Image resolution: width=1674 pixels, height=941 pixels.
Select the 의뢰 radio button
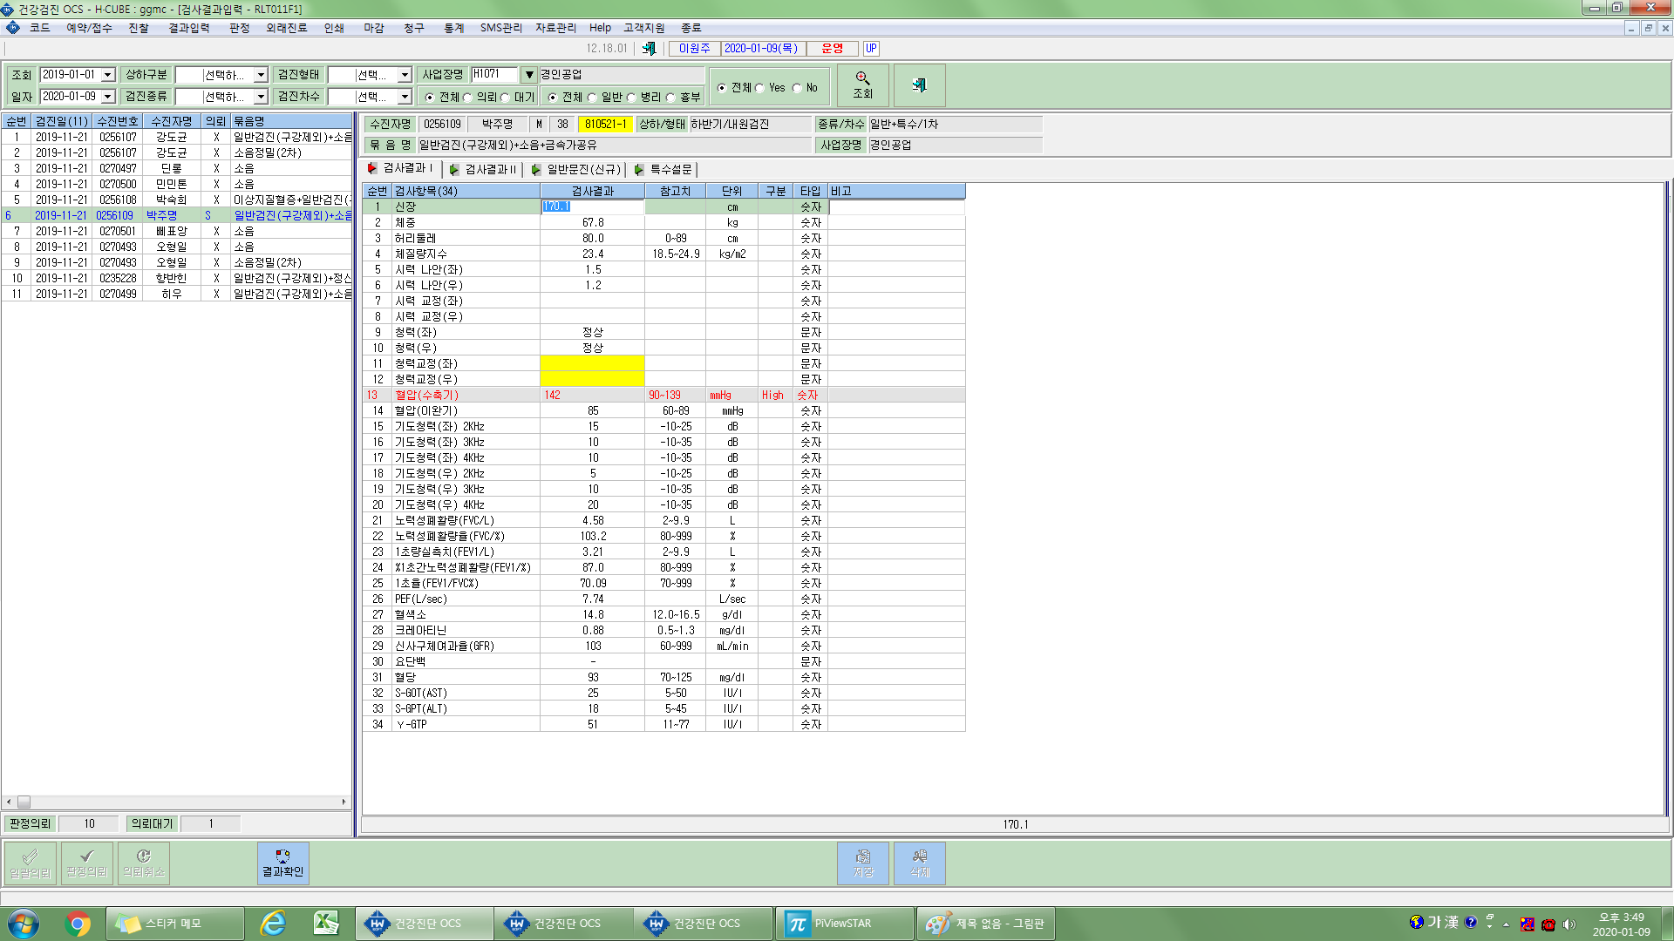pyautogui.click(x=467, y=98)
